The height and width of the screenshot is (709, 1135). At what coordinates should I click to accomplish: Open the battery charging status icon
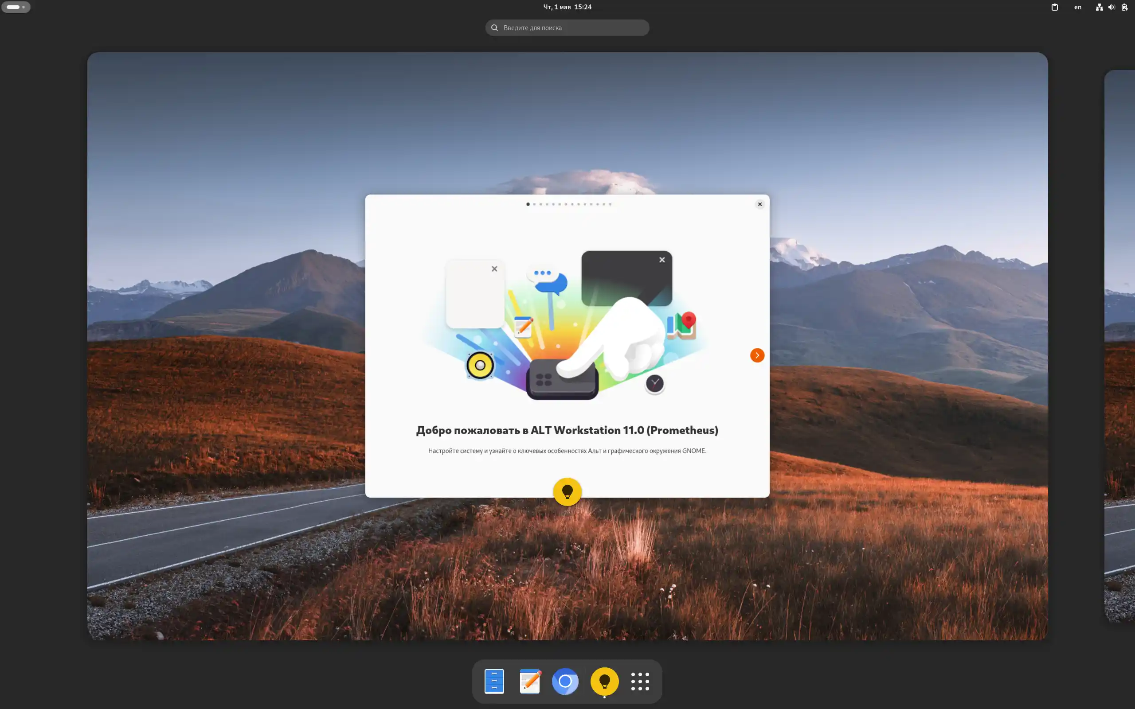click(1124, 7)
